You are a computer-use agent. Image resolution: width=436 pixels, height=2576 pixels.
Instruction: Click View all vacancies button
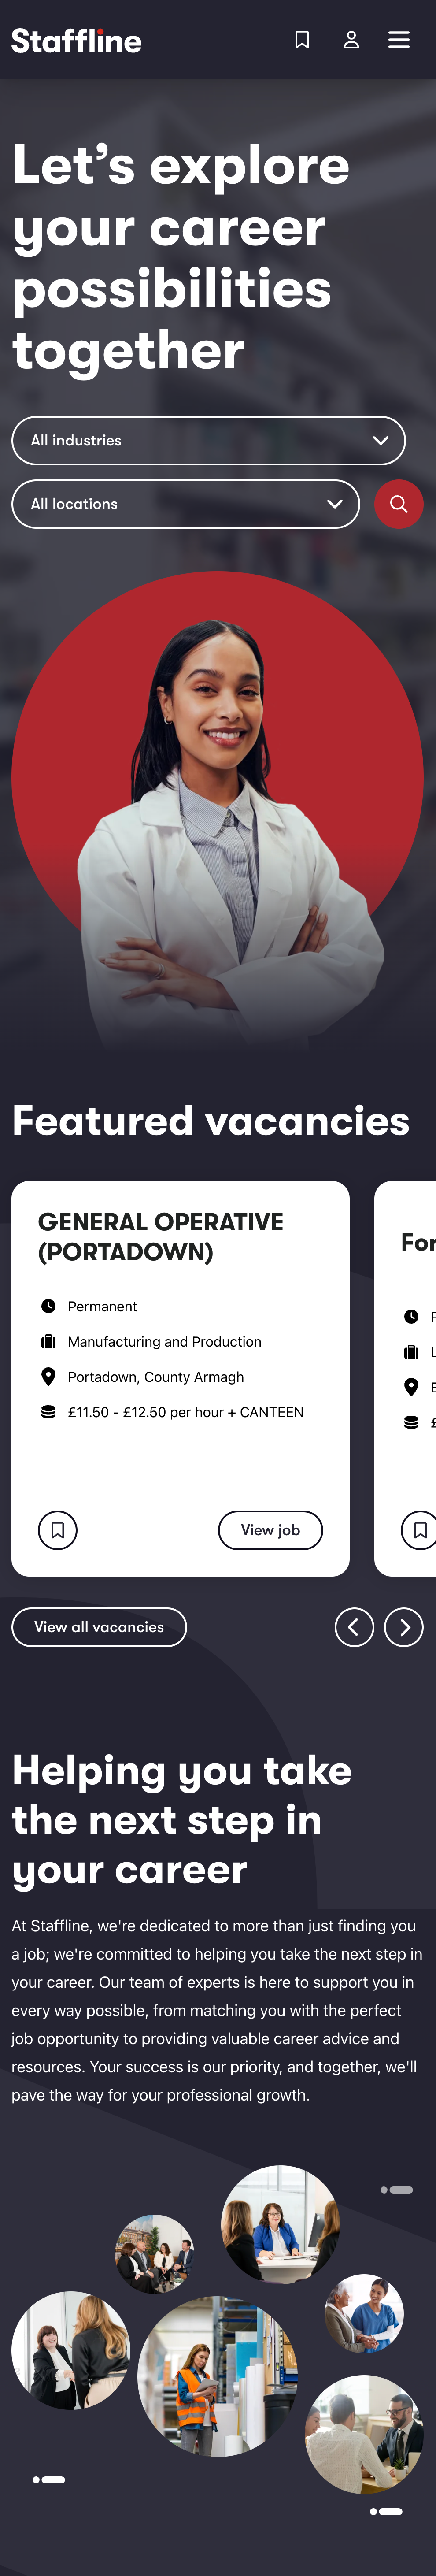click(99, 1627)
